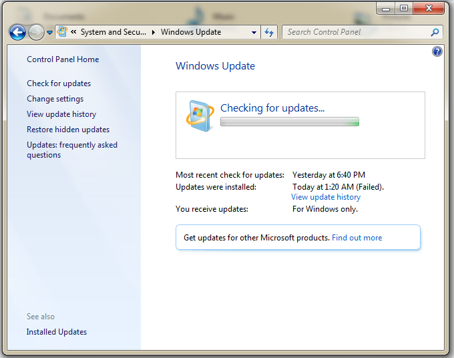The image size is (454, 358).
Task: Click the magnifier icon in search box
Action: click(x=435, y=32)
